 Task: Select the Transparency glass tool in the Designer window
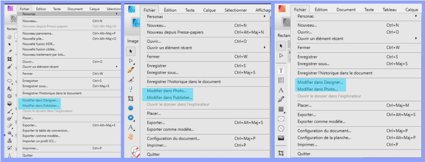point(131,89)
